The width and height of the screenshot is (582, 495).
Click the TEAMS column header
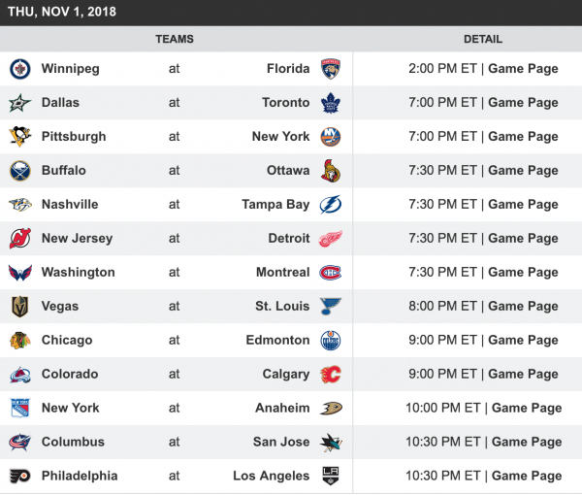(x=175, y=40)
